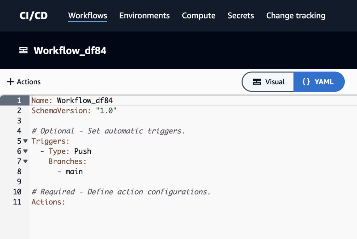Navigate to Change tracking

tap(295, 15)
